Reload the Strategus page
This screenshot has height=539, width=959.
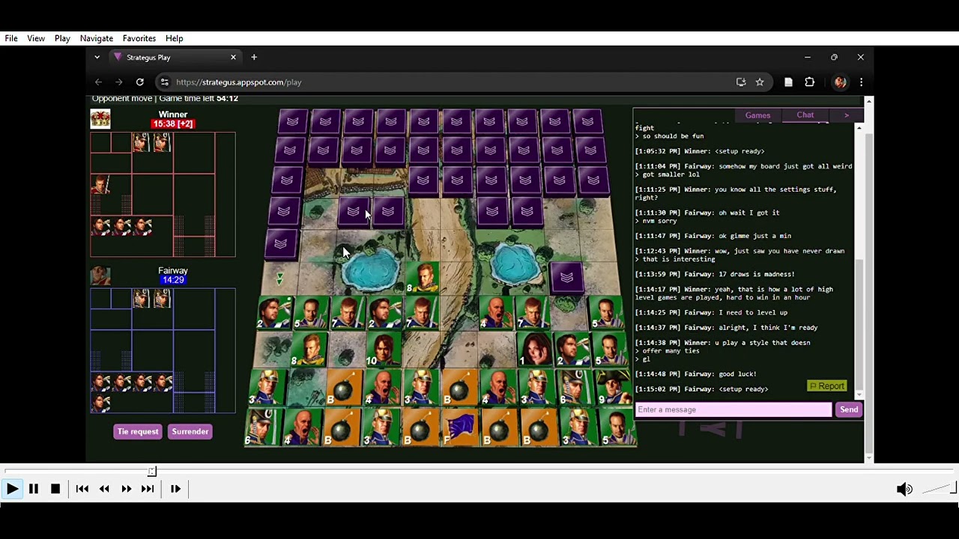click(140, 82)
